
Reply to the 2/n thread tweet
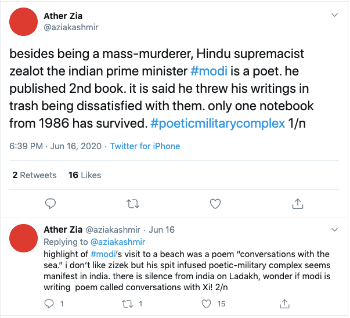click(50, 303)
